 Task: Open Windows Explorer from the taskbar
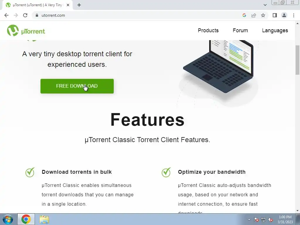point(44,219)
